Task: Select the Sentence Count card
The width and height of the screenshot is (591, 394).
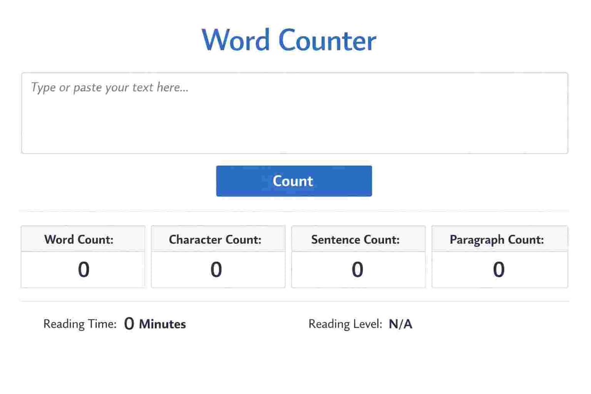Action: [x=358, y=256]
